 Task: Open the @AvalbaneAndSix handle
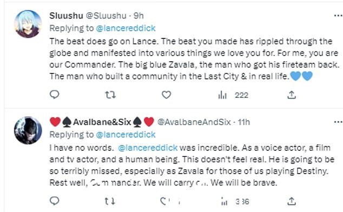[x=194, y=122]
